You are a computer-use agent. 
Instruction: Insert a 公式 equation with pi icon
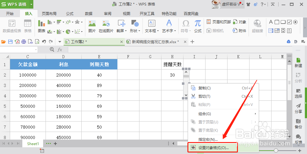pyautogui.click(x=198, y=26)
